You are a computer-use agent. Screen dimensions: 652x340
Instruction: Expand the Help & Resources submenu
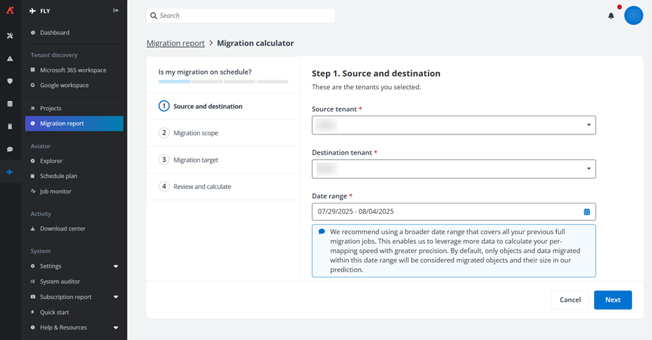[116, 327]
